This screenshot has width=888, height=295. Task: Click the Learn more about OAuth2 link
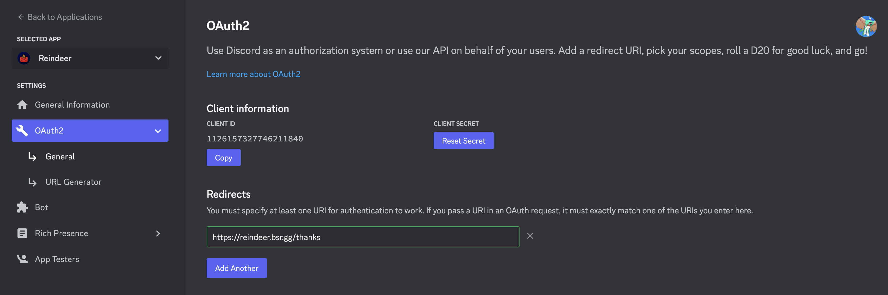tap(253, 73)
